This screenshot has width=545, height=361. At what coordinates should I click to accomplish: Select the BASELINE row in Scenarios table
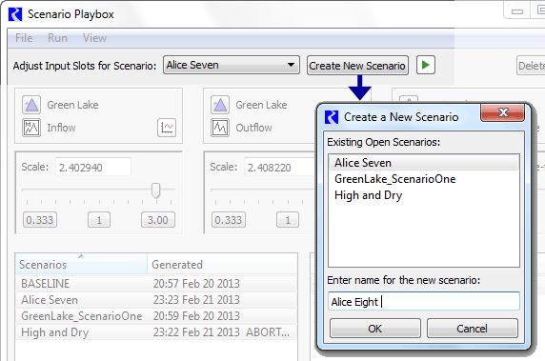click(156, 284)
